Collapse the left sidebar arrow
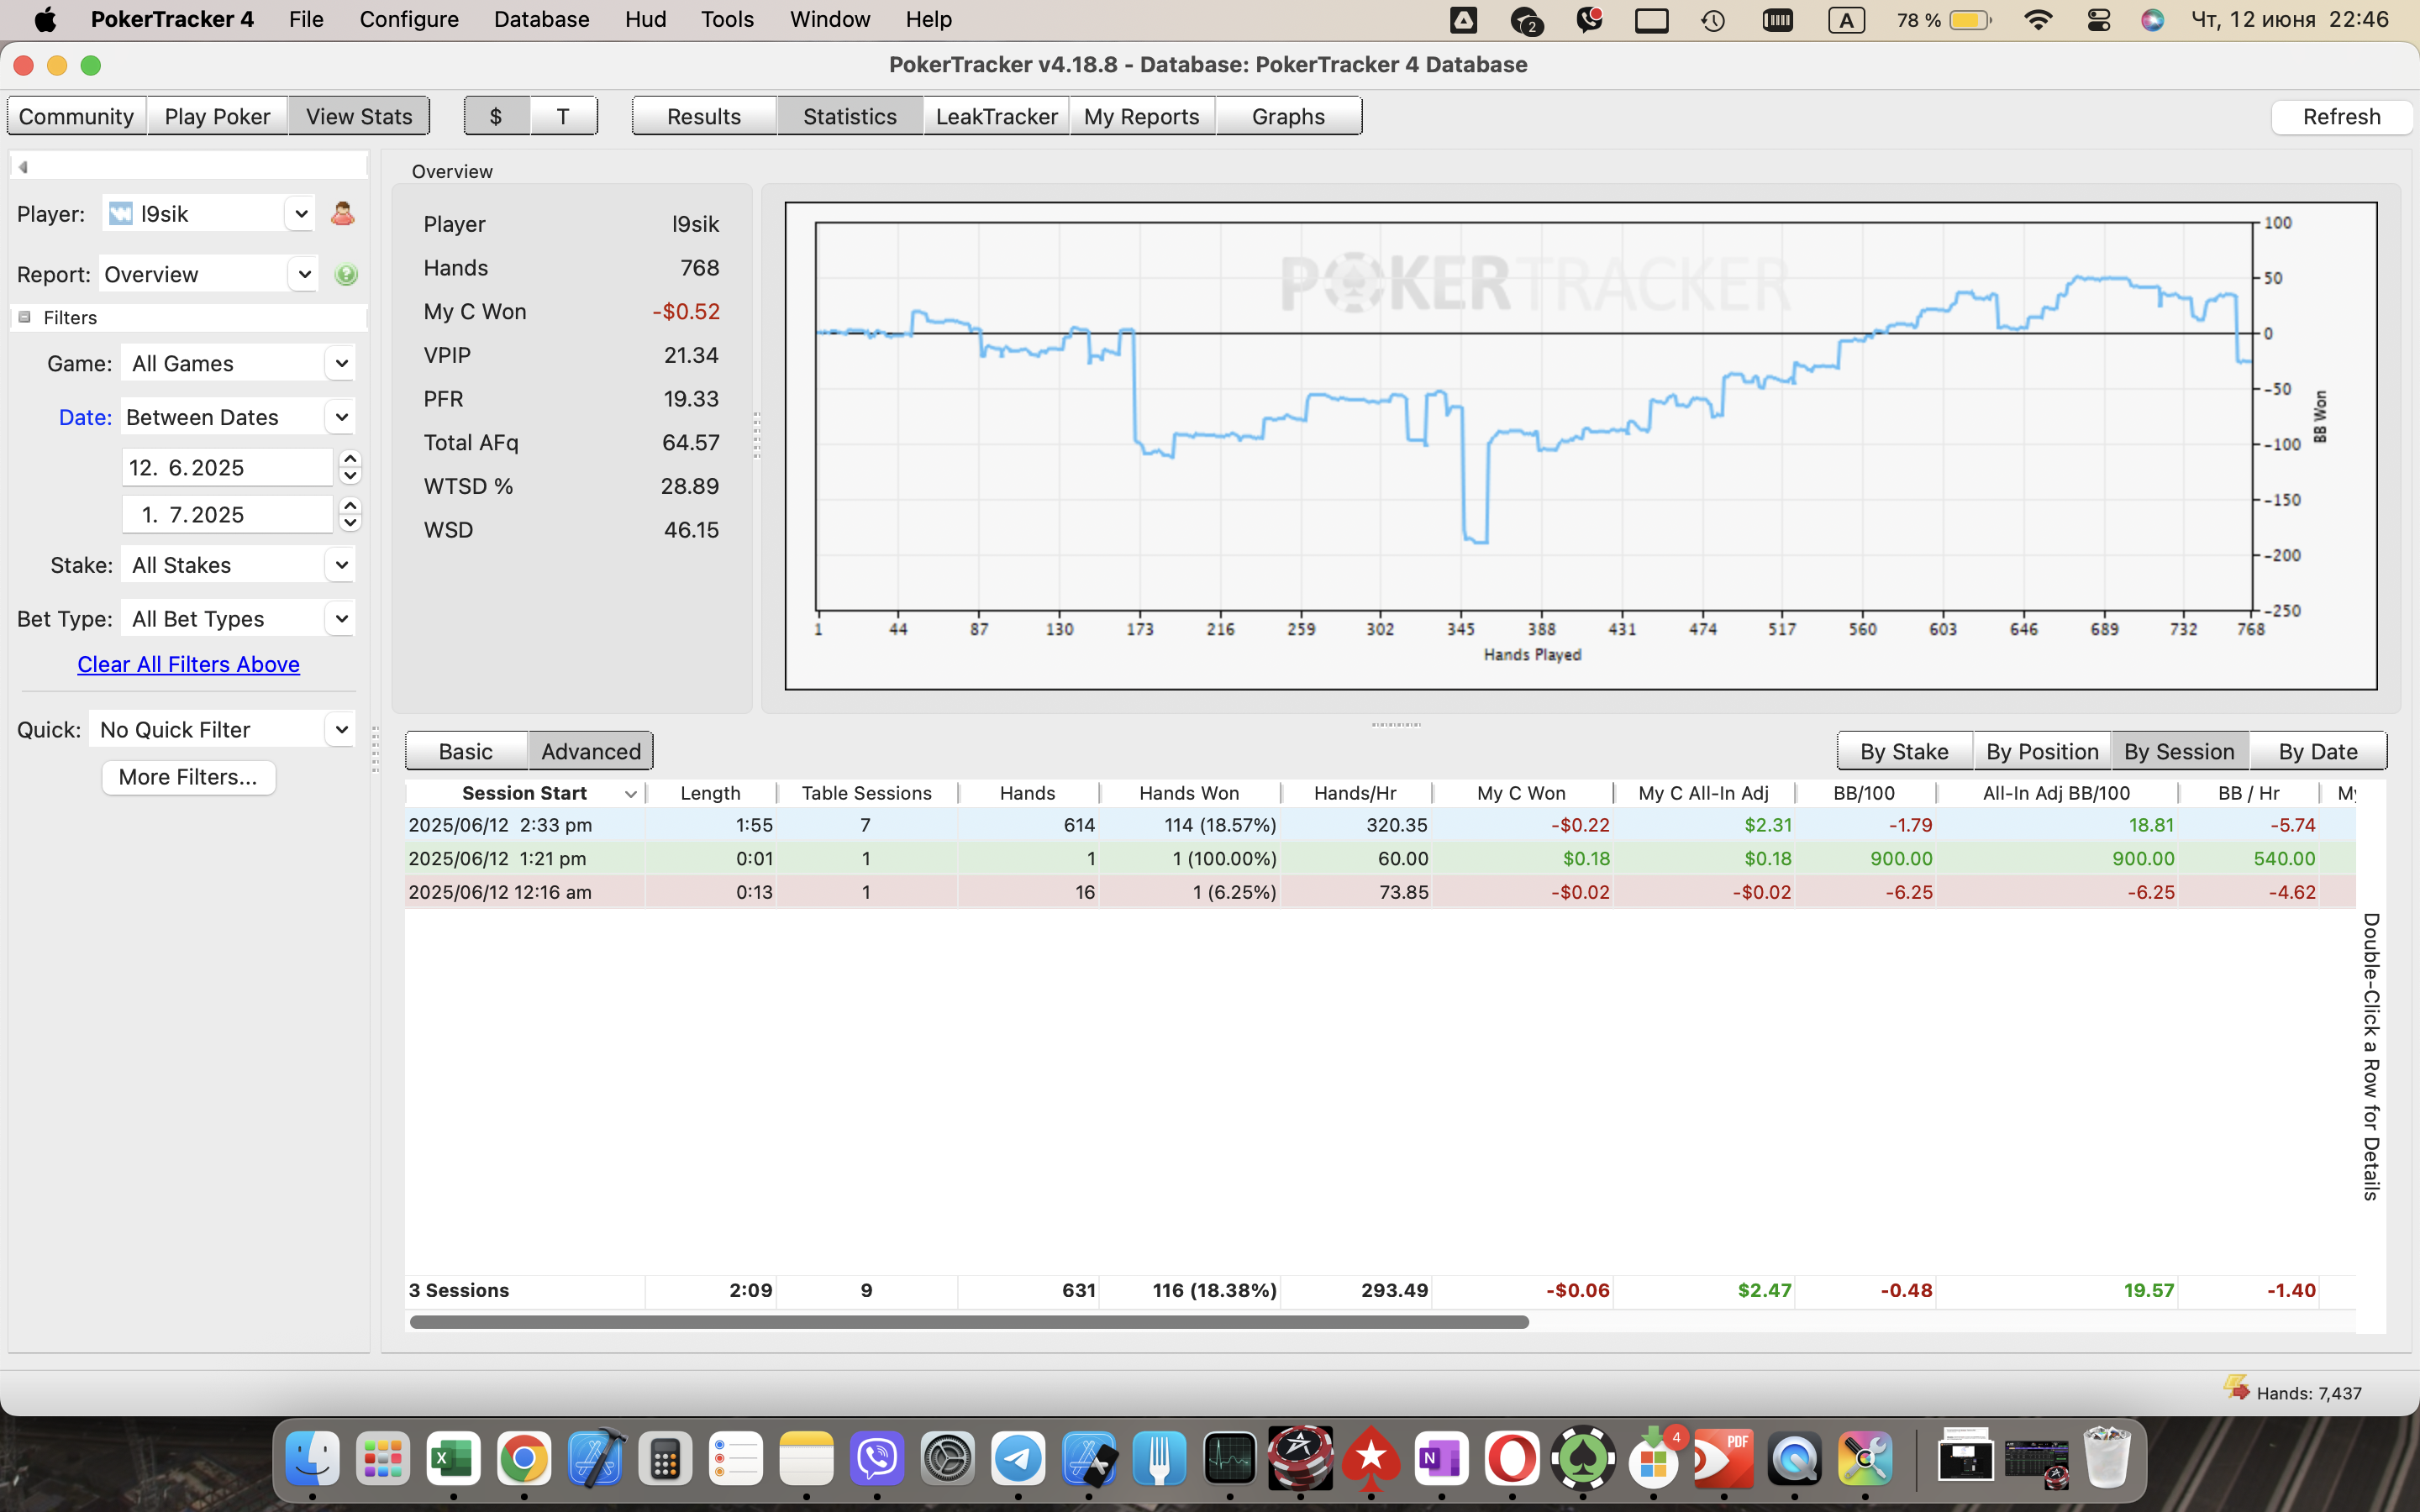This screenshot has height=1512, width=2420. pos(23,167)
